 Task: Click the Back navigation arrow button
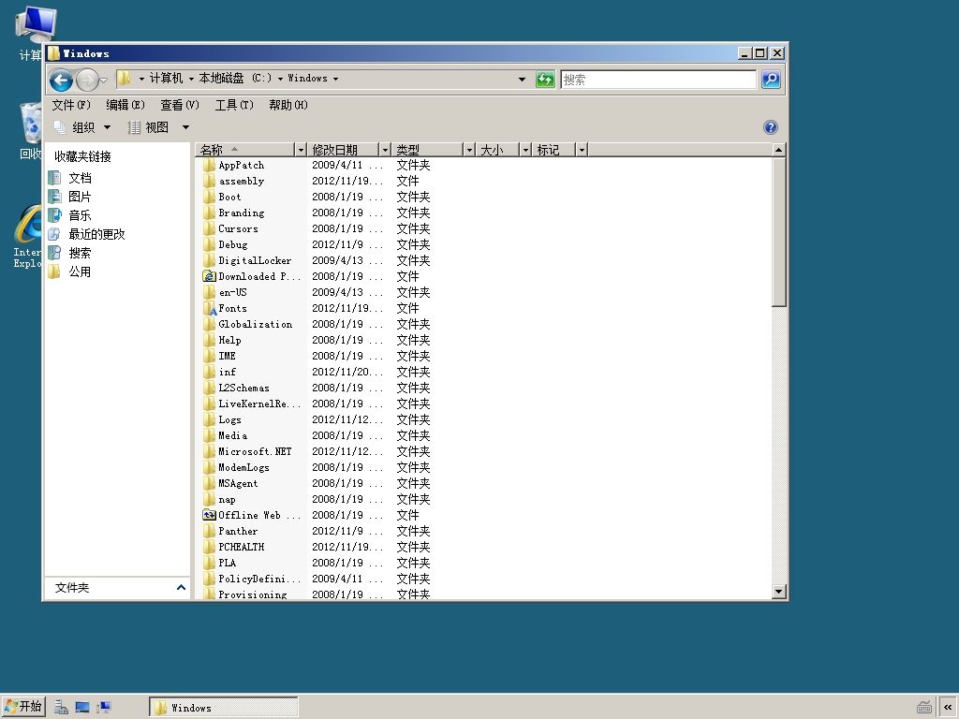(x=61, y=80)
